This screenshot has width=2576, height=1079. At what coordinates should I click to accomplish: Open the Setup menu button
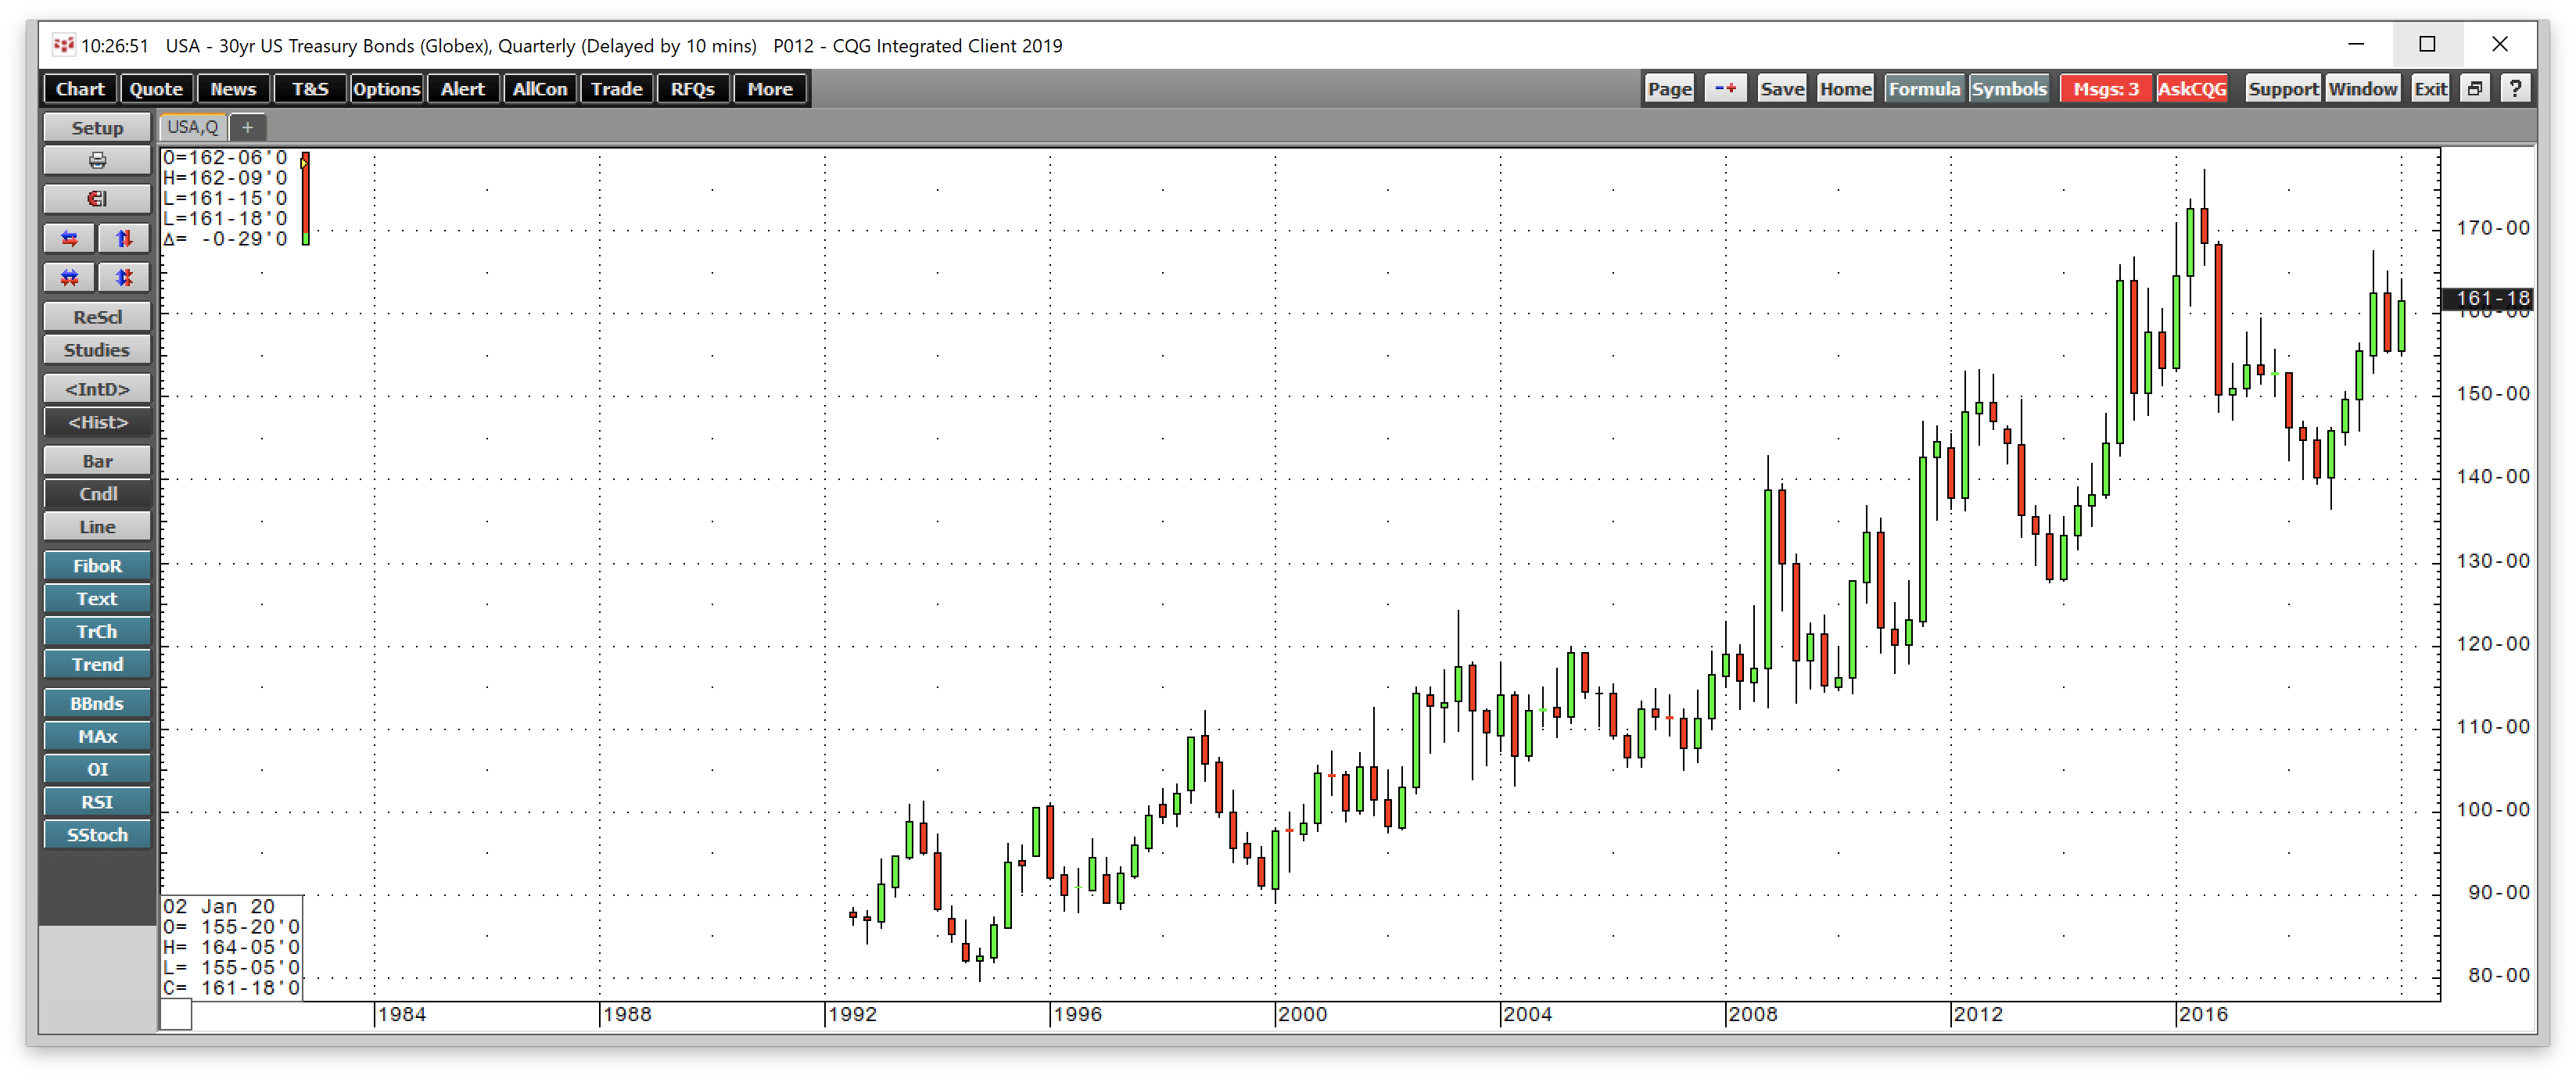[97, 128]
